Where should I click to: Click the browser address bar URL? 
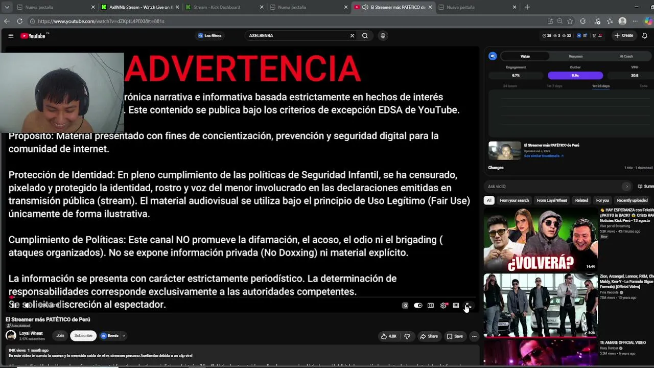(101, 21)
